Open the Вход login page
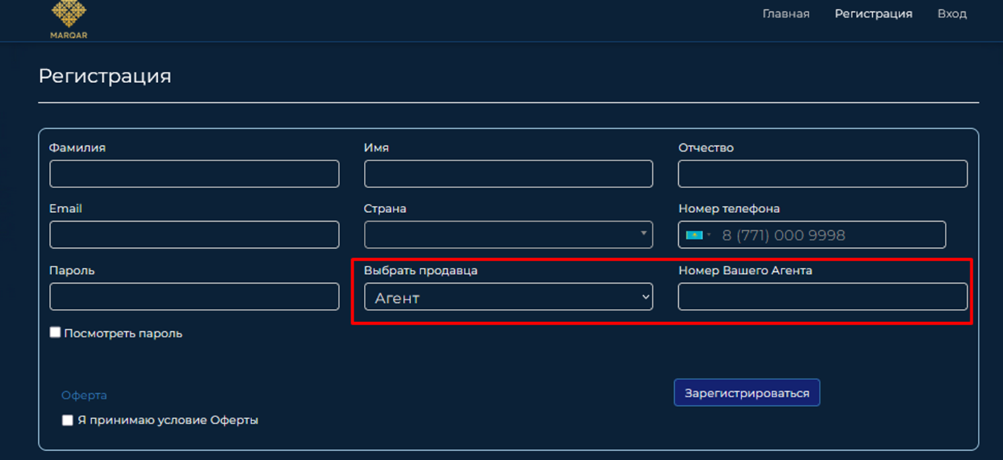 [x=951, y=14]
